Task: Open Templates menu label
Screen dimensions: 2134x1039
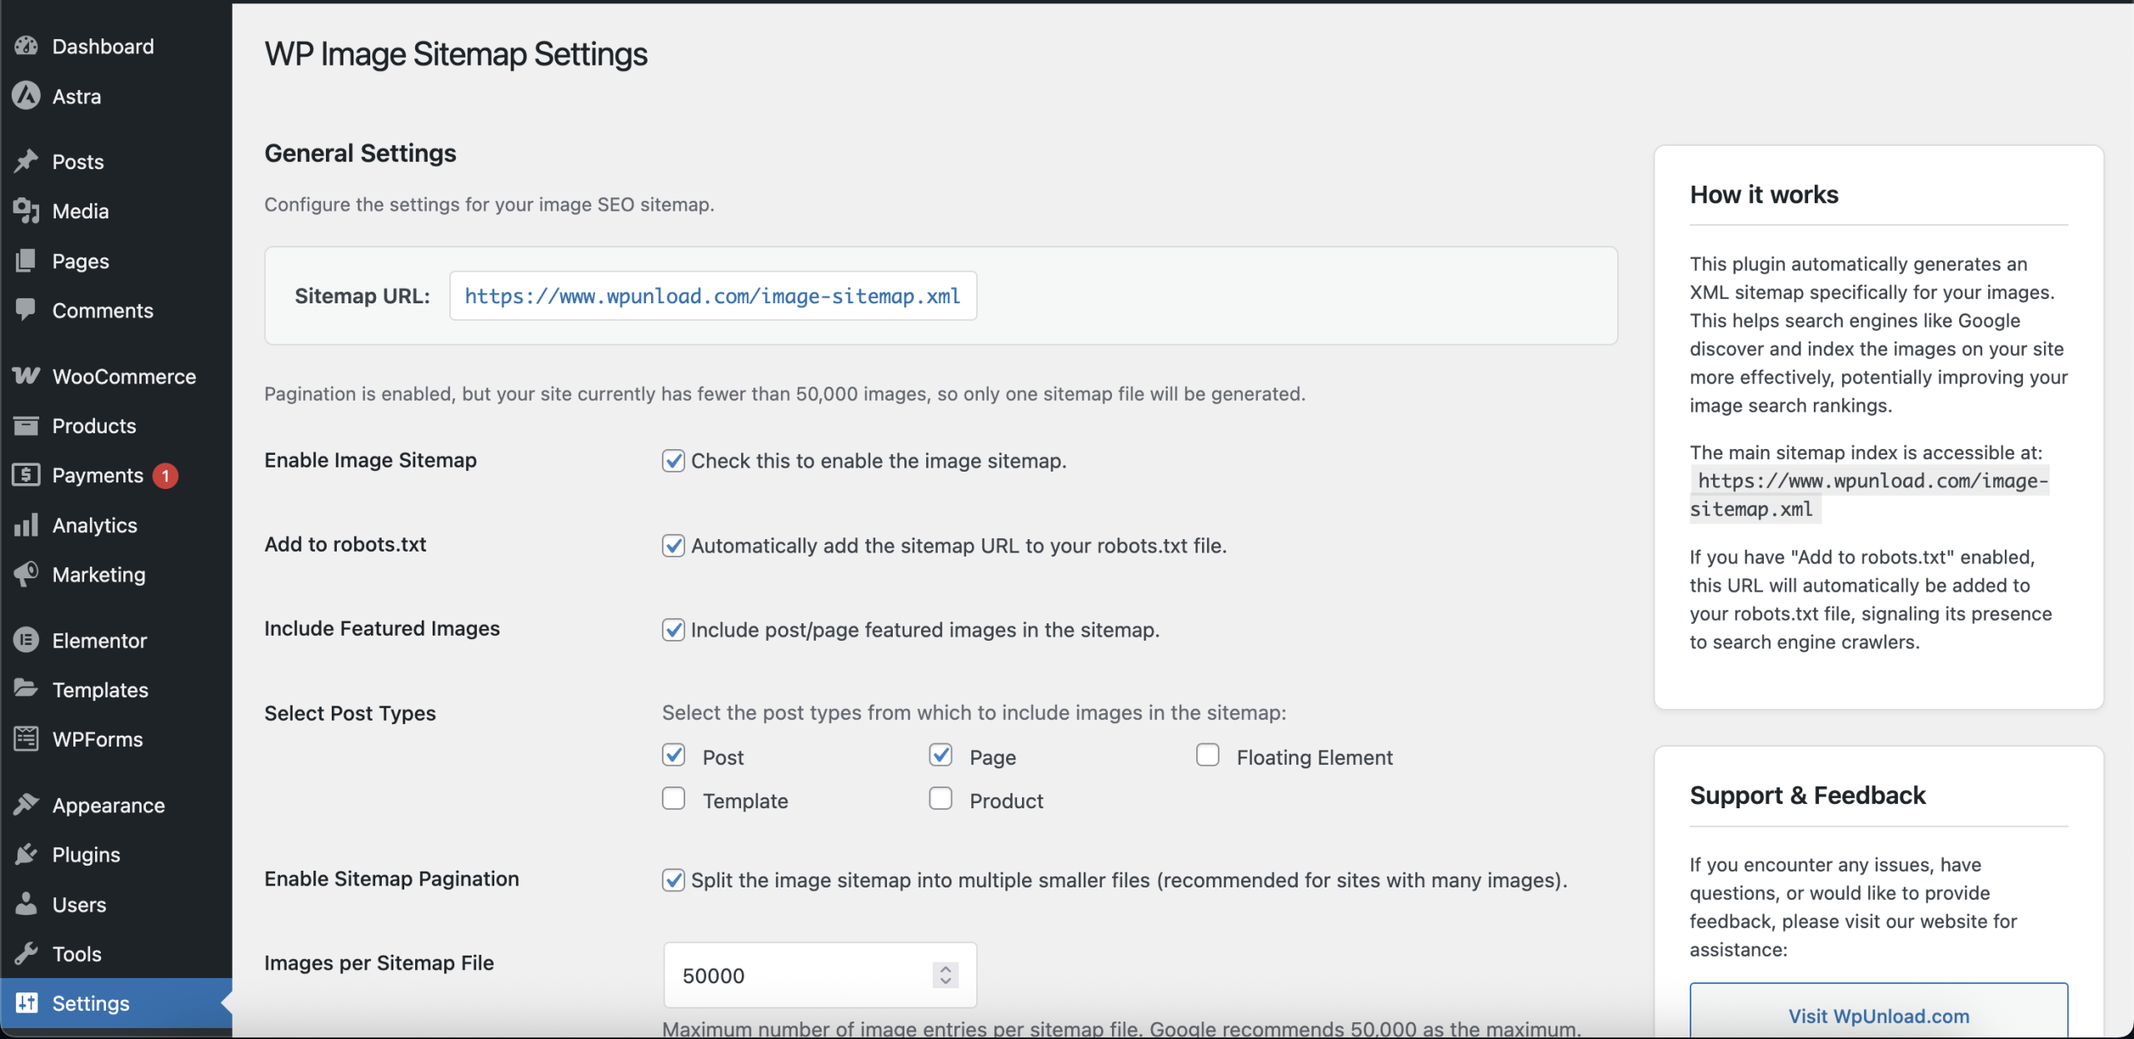Action: pyautogui.click(x=100, y=690)
